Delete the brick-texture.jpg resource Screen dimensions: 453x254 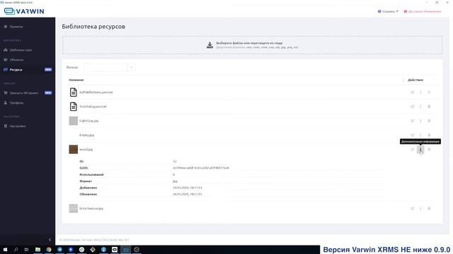429,208
